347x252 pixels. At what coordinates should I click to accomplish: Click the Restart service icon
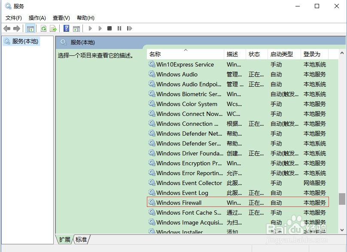coord(129,28)
